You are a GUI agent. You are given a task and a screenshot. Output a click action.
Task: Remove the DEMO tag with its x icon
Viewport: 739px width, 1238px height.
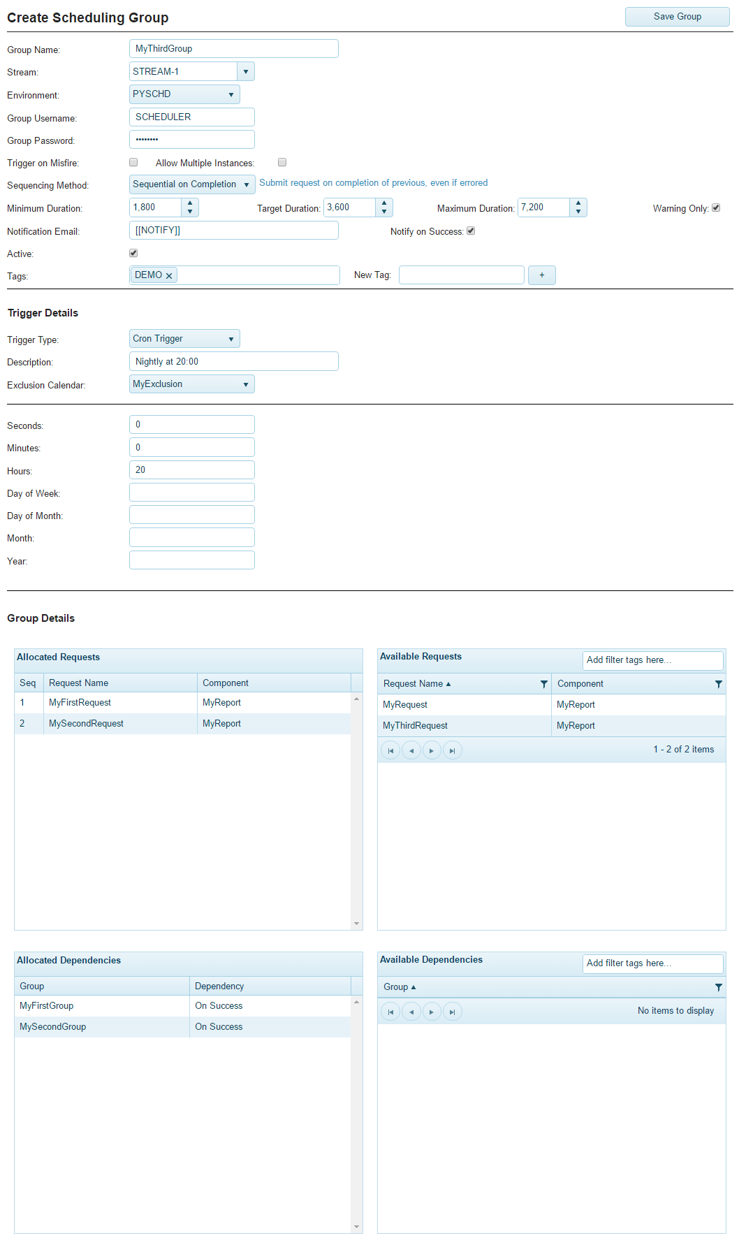[169, 276]
